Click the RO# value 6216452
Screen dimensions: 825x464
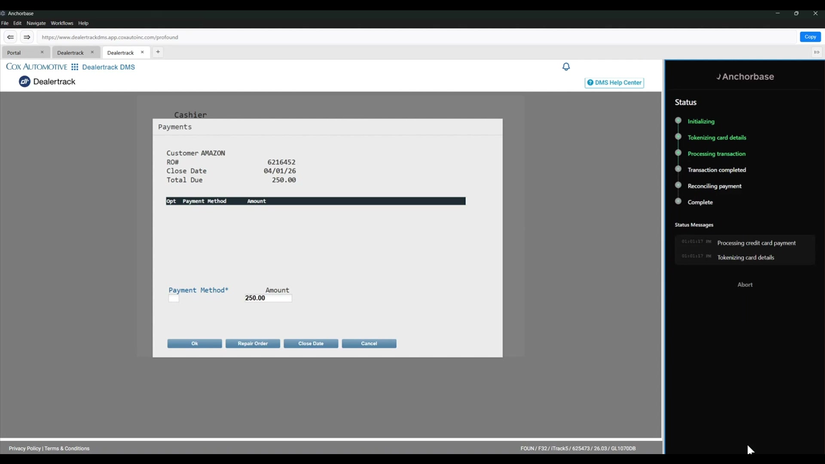pos(281,162)
